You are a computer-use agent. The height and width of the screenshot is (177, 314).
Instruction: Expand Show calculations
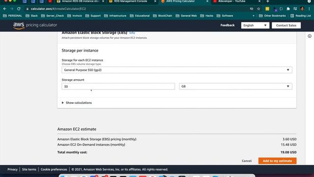(77, 103)
